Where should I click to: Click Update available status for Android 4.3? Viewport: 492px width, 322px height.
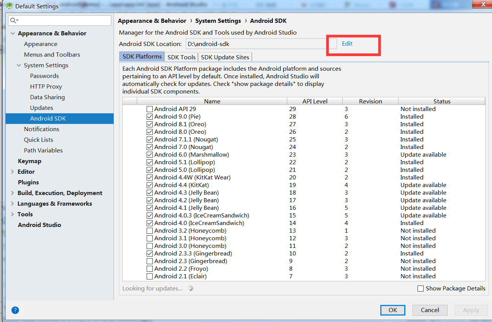423,193
